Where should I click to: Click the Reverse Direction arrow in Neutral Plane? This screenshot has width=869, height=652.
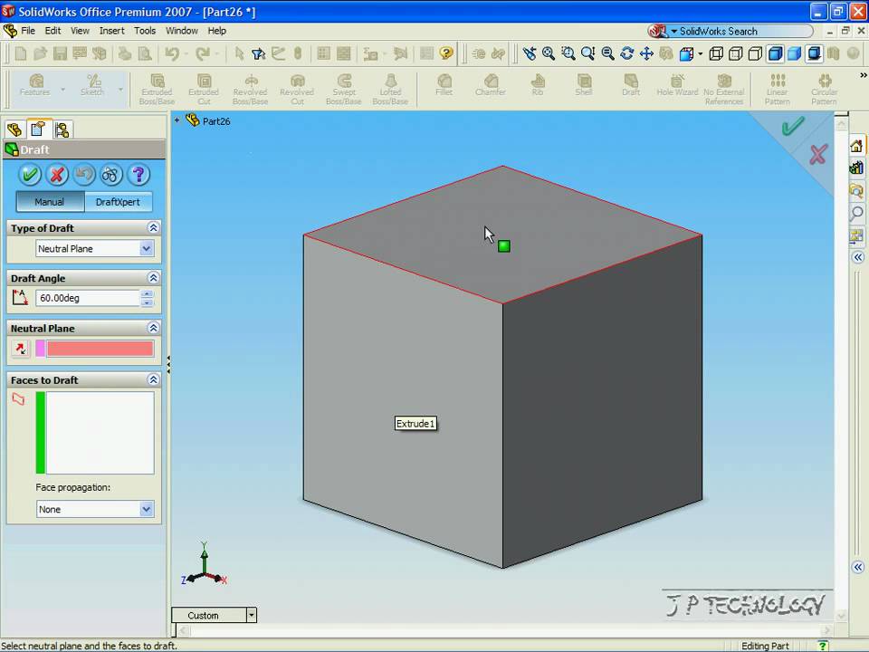[21, 349]
